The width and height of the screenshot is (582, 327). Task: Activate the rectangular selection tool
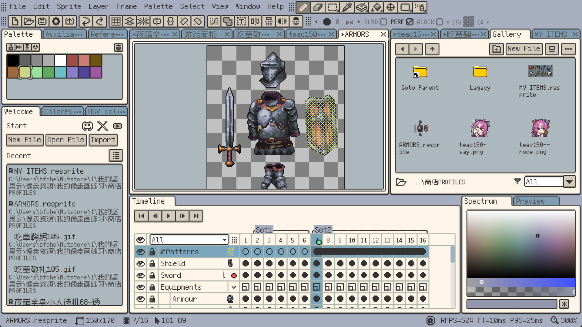click(x=333, y=7)
